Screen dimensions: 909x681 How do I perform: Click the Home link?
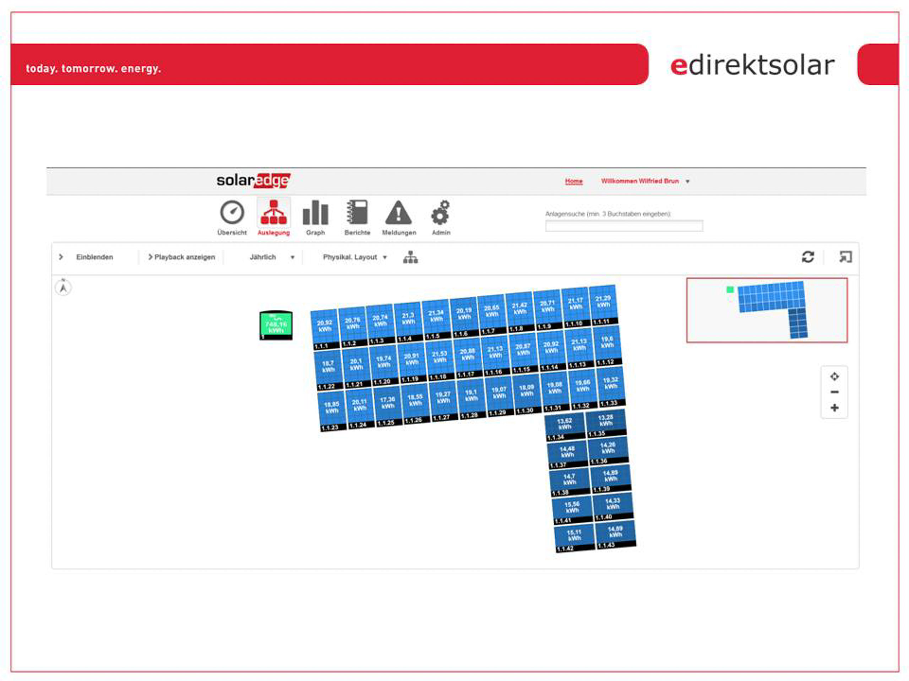[574, 181]
